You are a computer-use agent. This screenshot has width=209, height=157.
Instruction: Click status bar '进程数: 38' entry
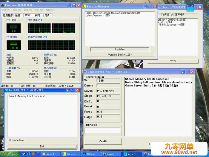(7, 86)
